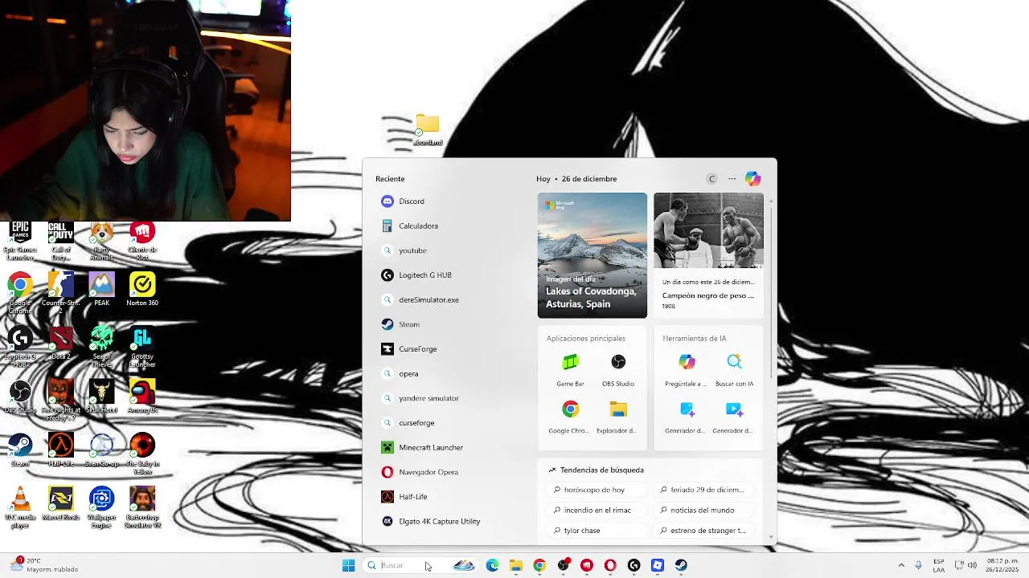The height and width of the screenshot is (578, 1029).
Task: Open OBS Studio under Aplicaciones principales
Action: 618,371
